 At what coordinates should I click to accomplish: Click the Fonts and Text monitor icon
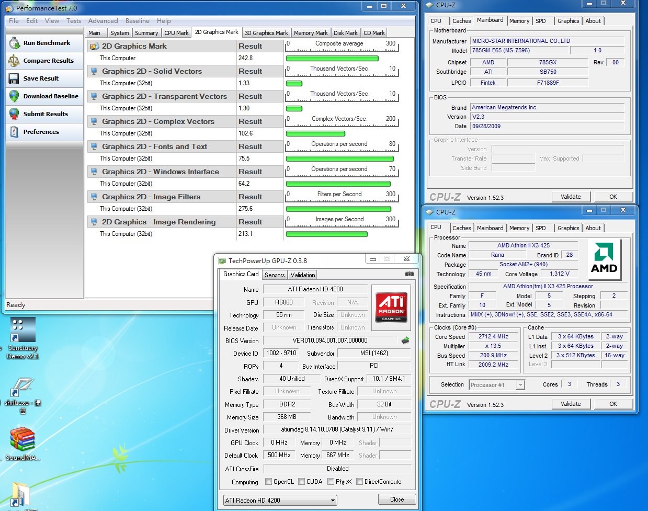94,146
